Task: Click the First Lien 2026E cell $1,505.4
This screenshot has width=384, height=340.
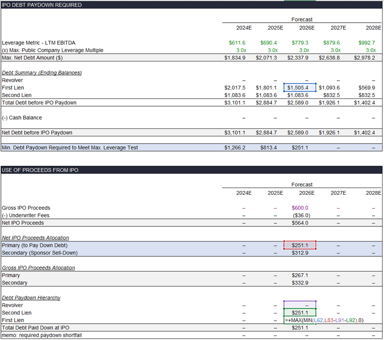Action: [300, 88]
